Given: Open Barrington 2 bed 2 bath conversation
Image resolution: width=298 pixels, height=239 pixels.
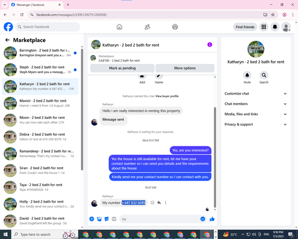Looking at the screenshot, I should (41, 53).
